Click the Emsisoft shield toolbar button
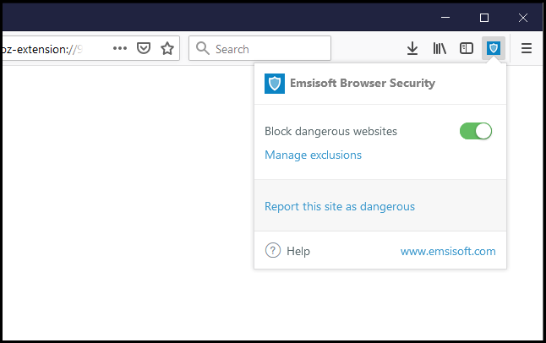 pos(494,49)
